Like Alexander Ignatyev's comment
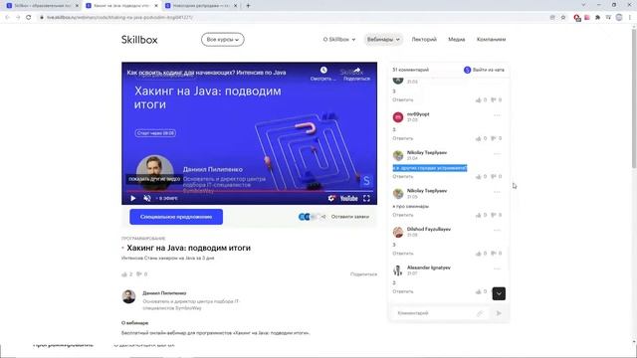Screen dimensions: 637x358 [x=478, y=291]
